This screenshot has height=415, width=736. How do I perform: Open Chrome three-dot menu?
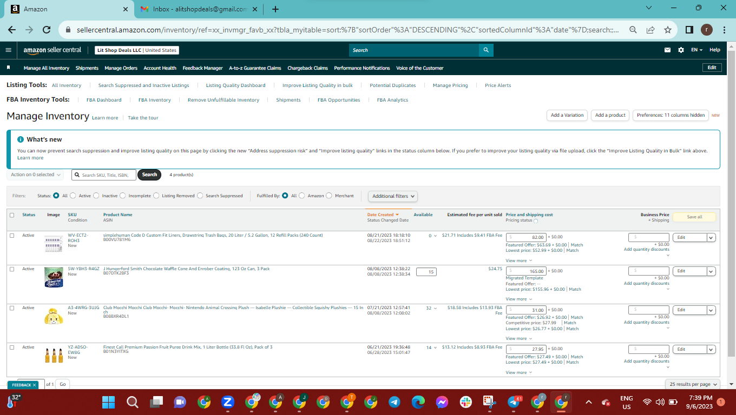point(725,30)
